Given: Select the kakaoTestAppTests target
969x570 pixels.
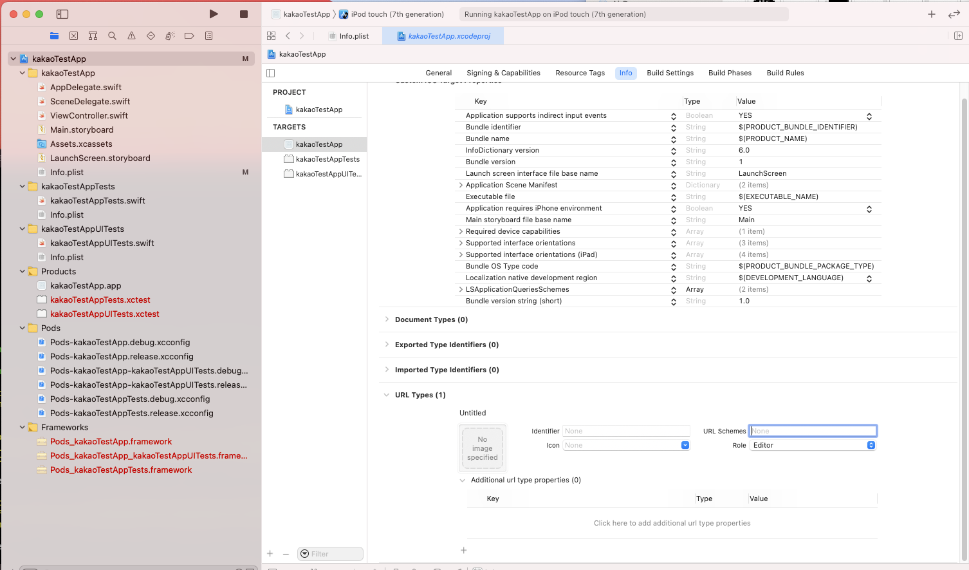Looking at the screenshot, I should coord(322,159).
